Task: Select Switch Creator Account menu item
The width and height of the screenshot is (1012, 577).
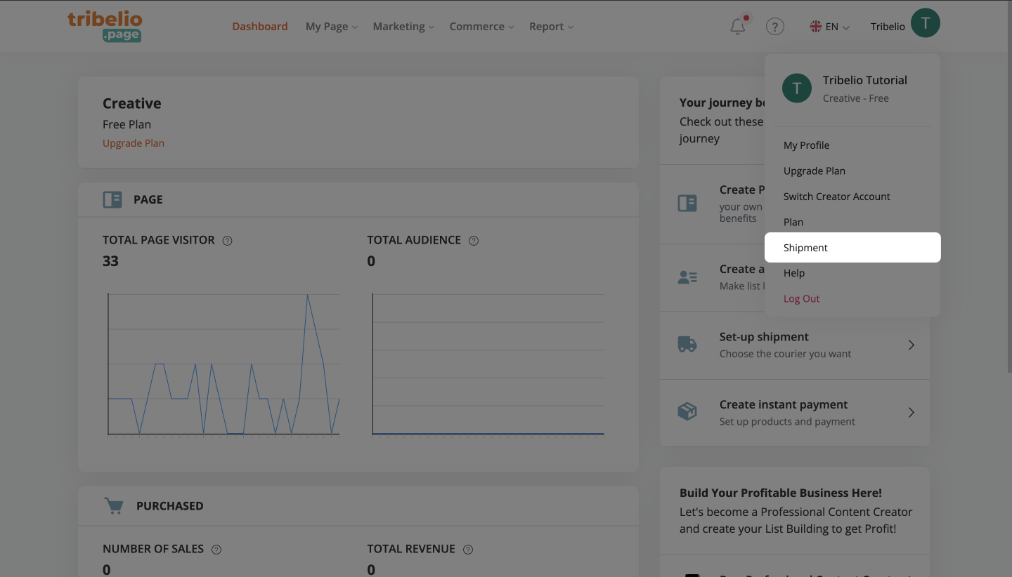Action: pos(836,197)
